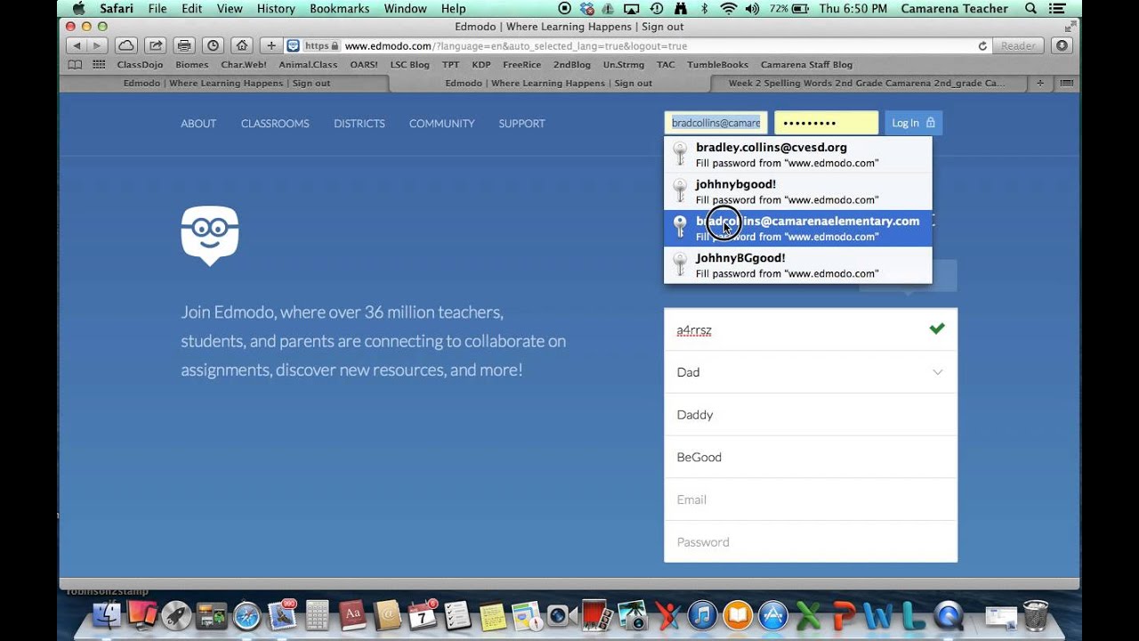Open the COMMUNITY link
1139x641 pixels.
[x=442, y=124]
